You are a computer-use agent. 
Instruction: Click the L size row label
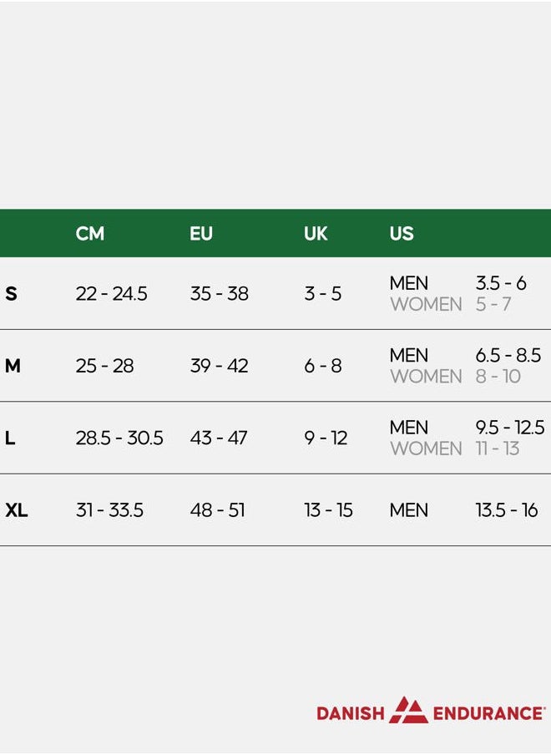point(10,438)
